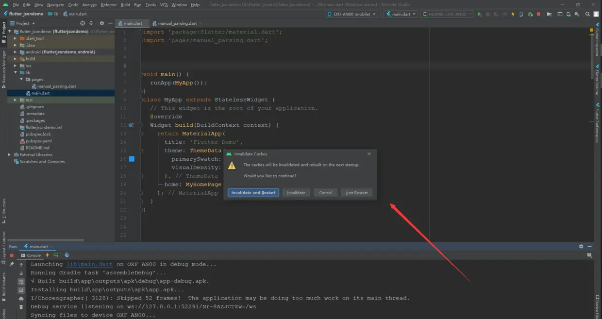Viewport: 602px width, 319px height.
Task: Click Locate current file crosshair in Project panel
Action: (x=83, y=23)
